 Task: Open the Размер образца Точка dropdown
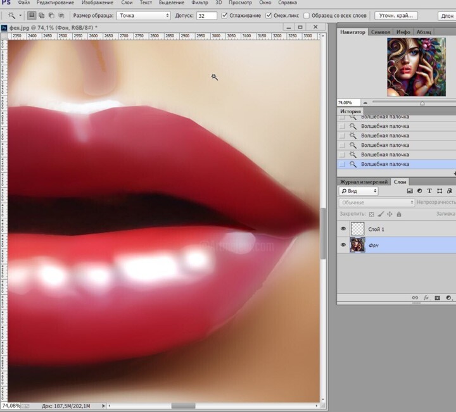[x=143, y=15]
